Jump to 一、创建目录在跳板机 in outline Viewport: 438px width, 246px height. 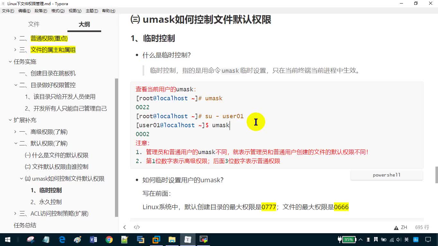click(x=48, y=73)
